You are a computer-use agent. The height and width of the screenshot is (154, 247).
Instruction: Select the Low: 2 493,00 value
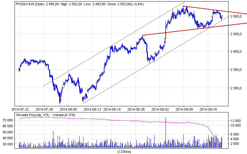94,4
